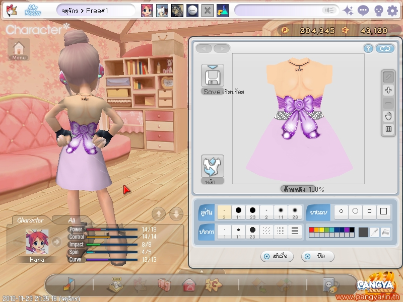This screenshot has height=302, width=403.
Task: Select pen size 1
Action: [x=224, y=232]
